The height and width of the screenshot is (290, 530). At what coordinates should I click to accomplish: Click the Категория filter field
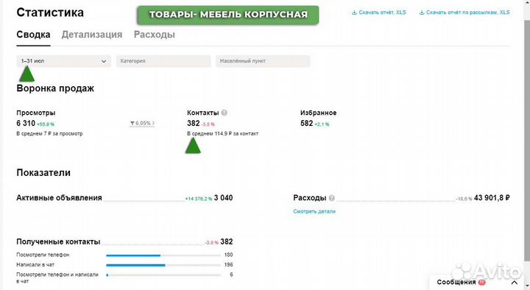(163, 61)
